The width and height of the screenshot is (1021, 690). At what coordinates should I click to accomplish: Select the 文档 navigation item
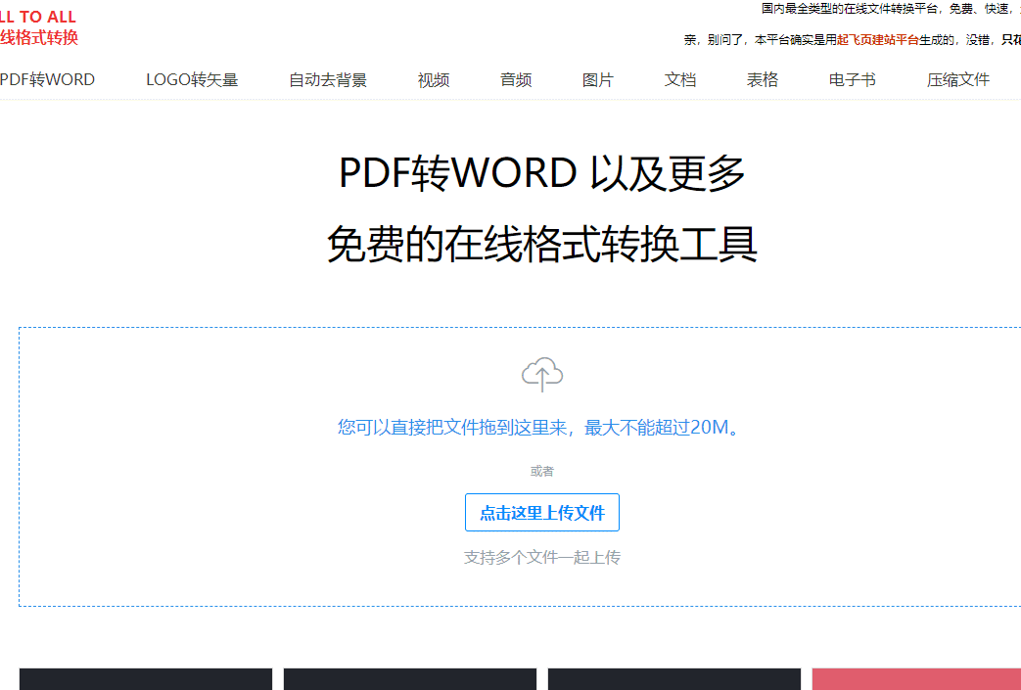tap(680, 80)
